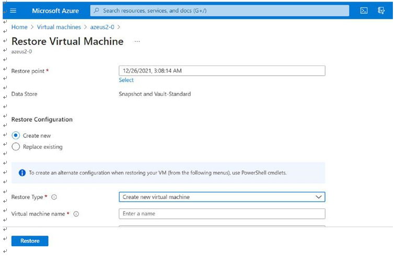Open the ellipsis menu beside Restore Virtual Machine
This screenshot has width=395, height=256.
pyautogui.click(x=137, y=41)
